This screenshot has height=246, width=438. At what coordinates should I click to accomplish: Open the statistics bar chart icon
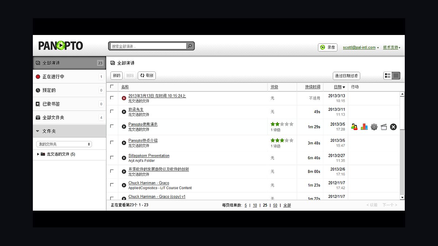click(x=364, y=127)
